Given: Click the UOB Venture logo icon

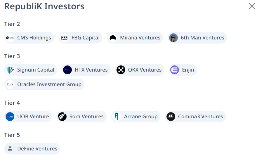Looking at the screenshot, I should [x=10, y=117].
